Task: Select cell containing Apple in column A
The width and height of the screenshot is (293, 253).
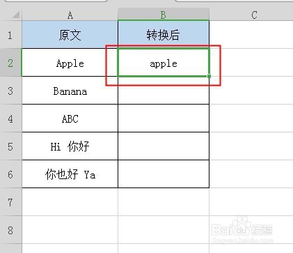Action: pyautogui.click(x=70, y=63)
